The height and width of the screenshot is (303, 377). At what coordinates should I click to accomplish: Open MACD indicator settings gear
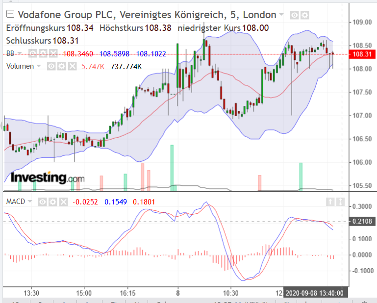(53, 202)
